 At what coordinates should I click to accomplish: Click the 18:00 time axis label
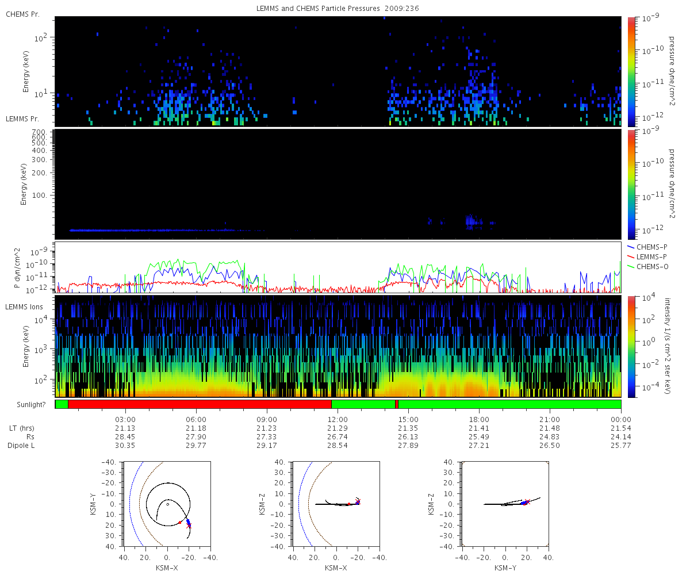[479, 419]
